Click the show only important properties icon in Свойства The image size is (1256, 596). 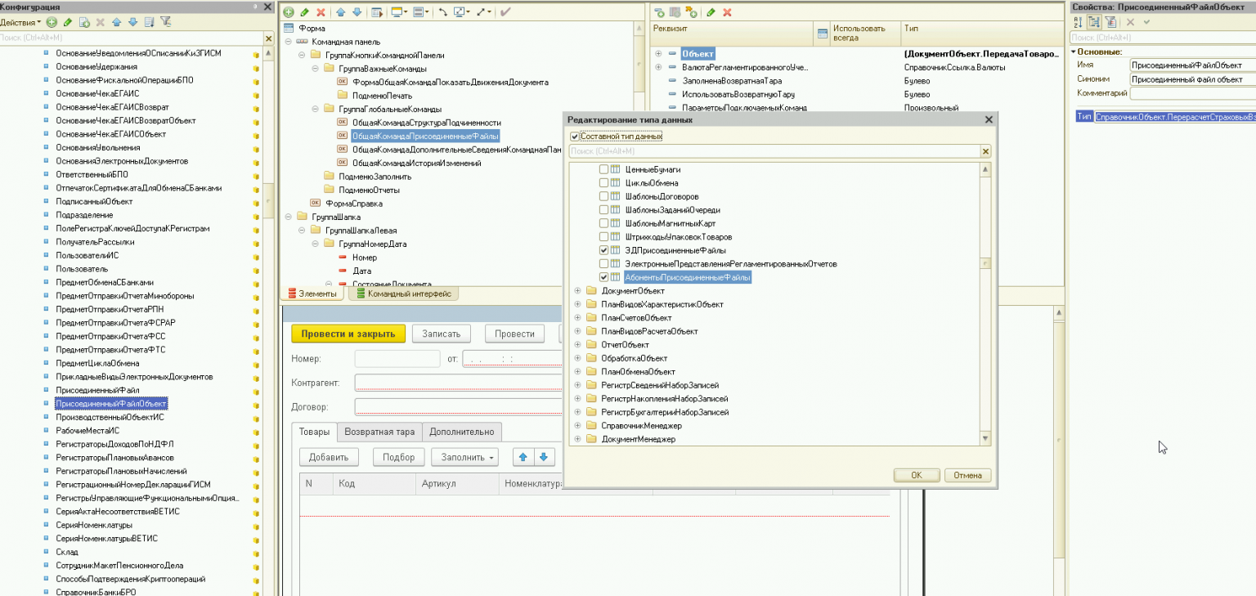click(1110, 22)
